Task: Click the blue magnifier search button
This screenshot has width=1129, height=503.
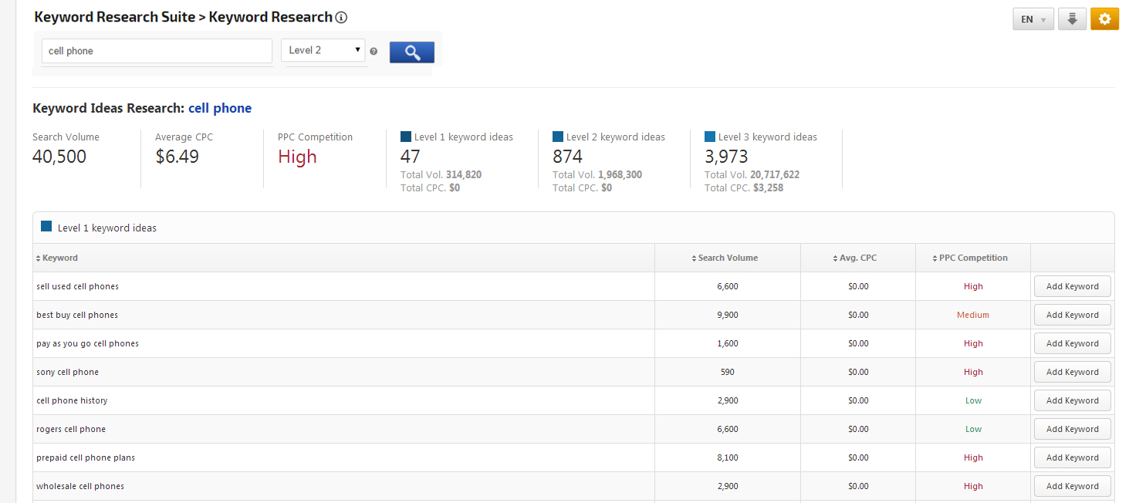Action: pos(411,52)
